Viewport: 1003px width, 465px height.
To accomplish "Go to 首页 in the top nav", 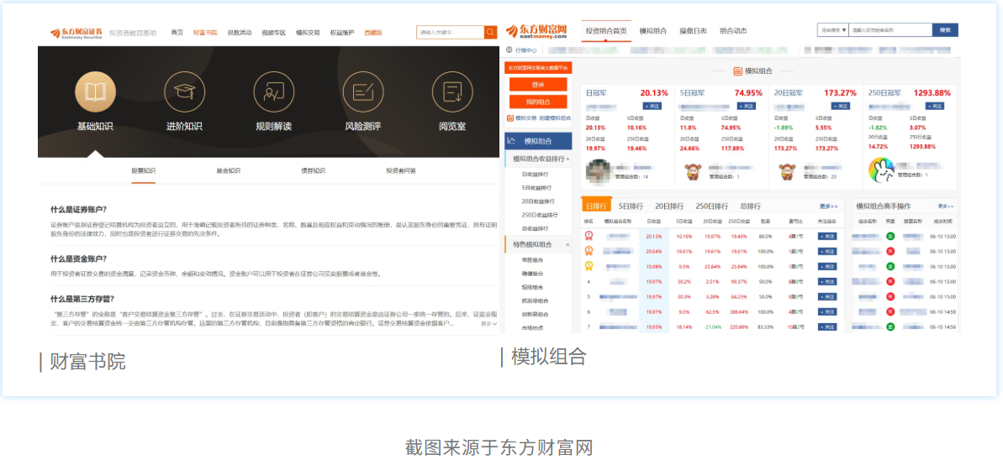I will 177,33.
